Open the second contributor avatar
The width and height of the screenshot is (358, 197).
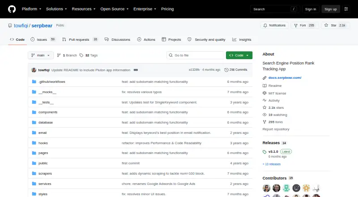tap(276, 188)
